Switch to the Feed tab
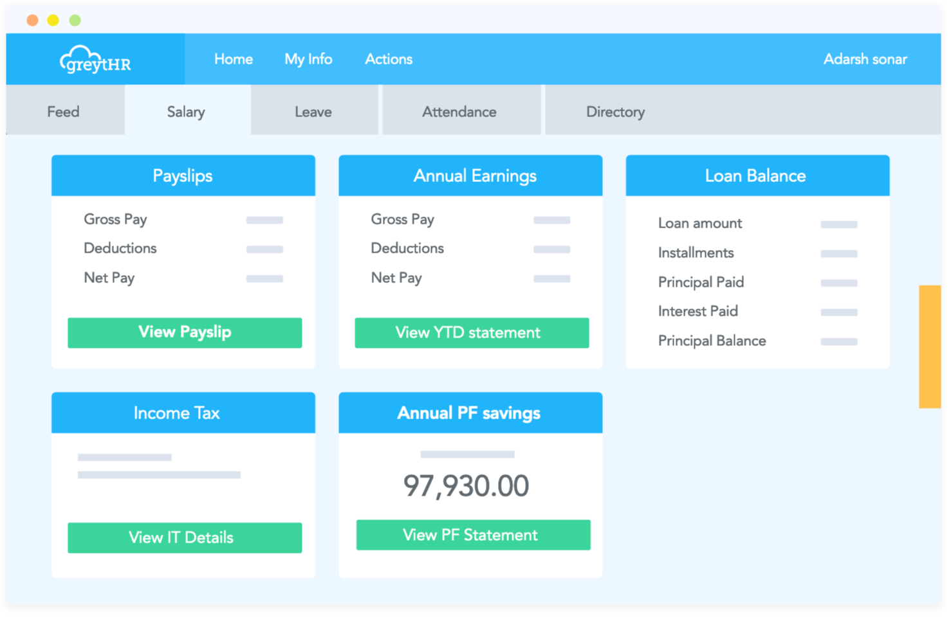The height and width of the screenshot is (621, 951). pos(62,111)
